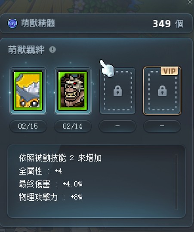Screen dimensions: 194x232
Task: Click the description panel scrollbar
Action: click(176, 182)
